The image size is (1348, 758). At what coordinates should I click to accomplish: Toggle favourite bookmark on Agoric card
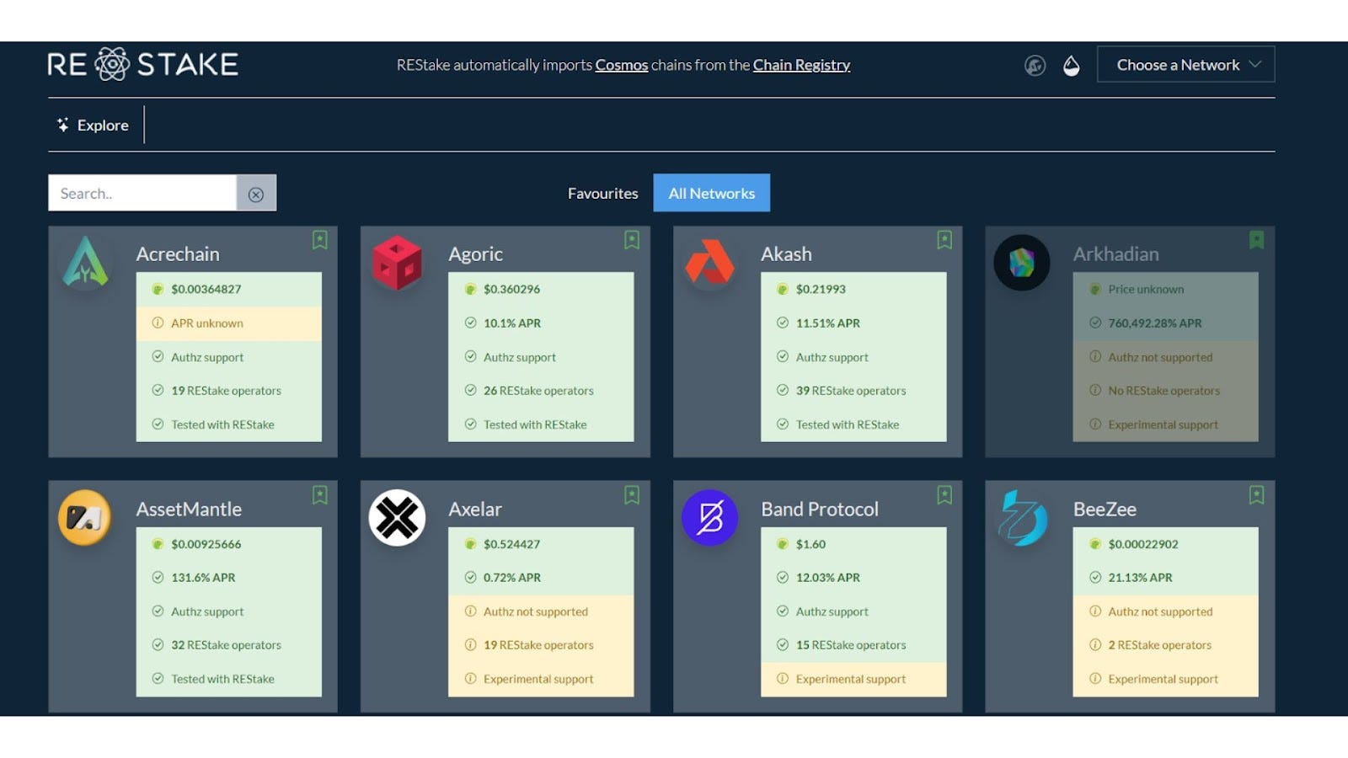(632, 240)
